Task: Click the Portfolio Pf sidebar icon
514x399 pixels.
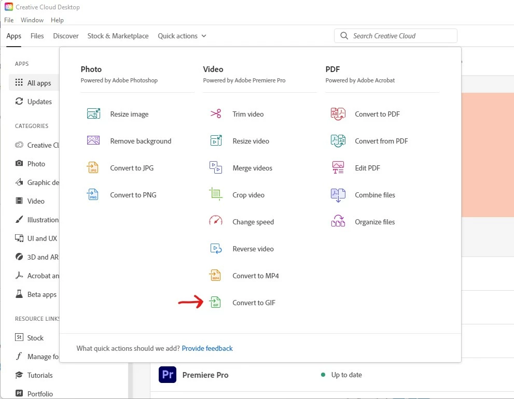Action: pyautogui.click(x=19, y=393)
